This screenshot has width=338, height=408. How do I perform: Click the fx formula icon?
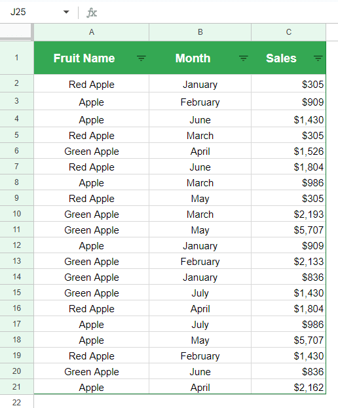coord(92,12)
